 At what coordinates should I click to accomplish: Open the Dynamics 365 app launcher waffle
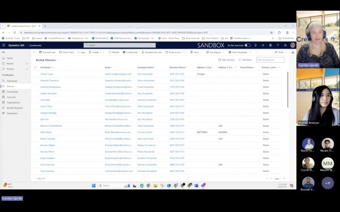[3, 45]
